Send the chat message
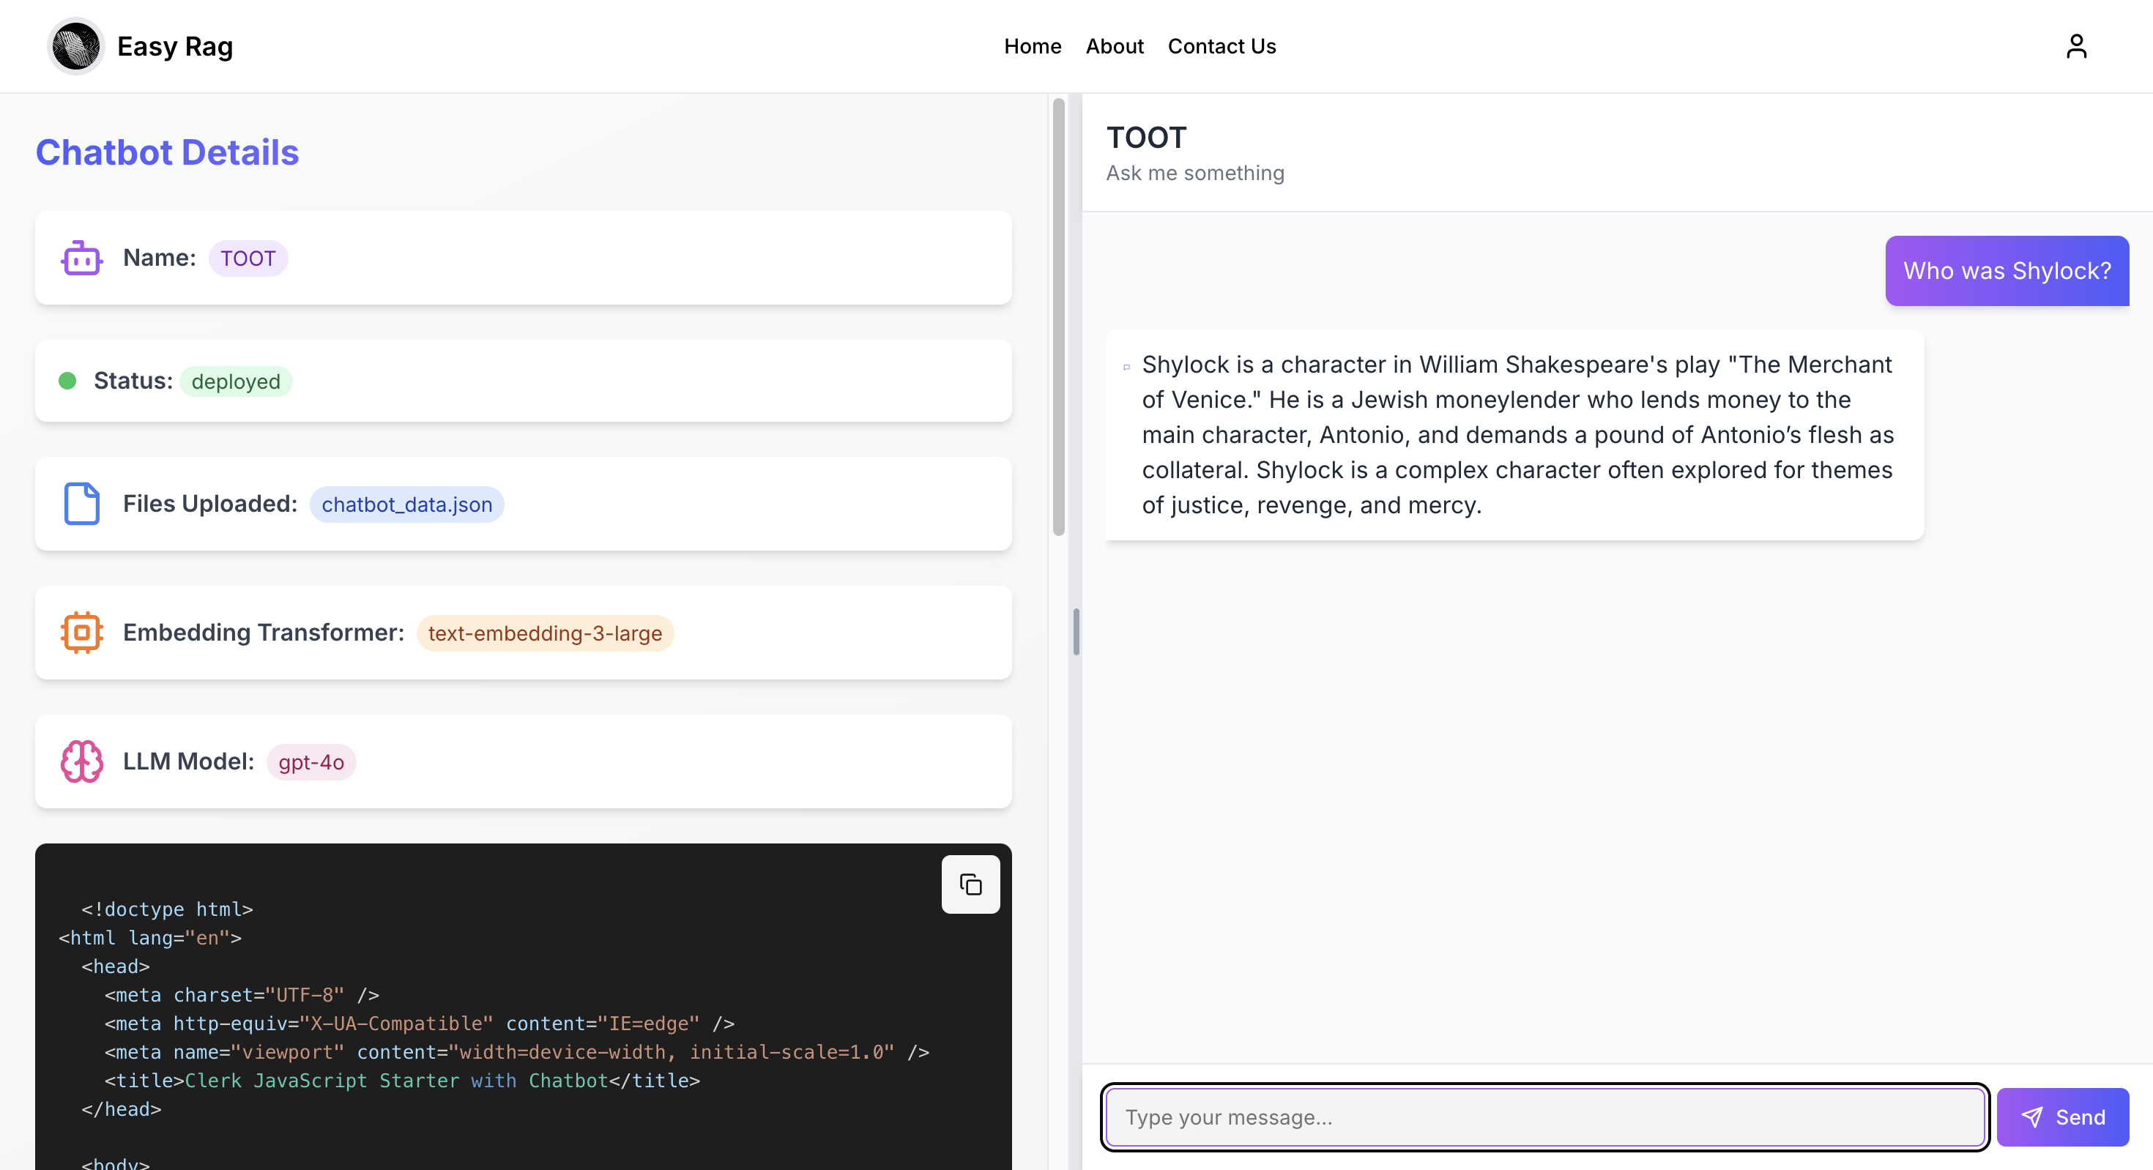The height and width of the screenshot is (1170, 2153). click(2062, 1117)
